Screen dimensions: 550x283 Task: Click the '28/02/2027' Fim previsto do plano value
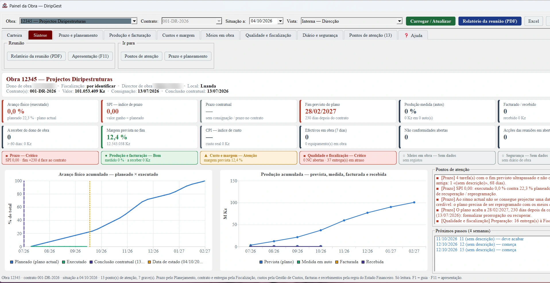(x=320, y=111)
